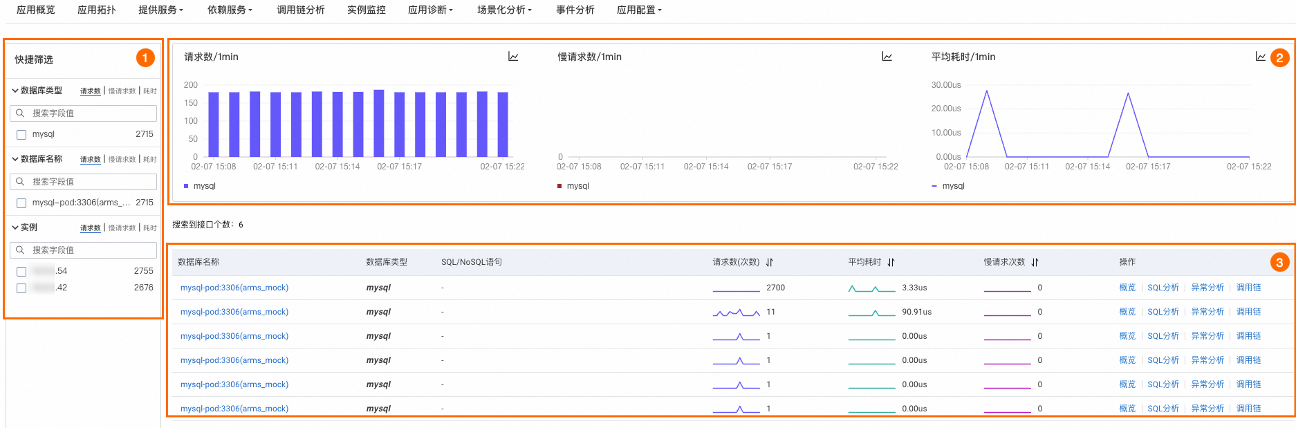Viewport: 1296px width, 428px height.
Task: Check the mysql-pod:3306 database name checkbox
Action: [21, 203]
